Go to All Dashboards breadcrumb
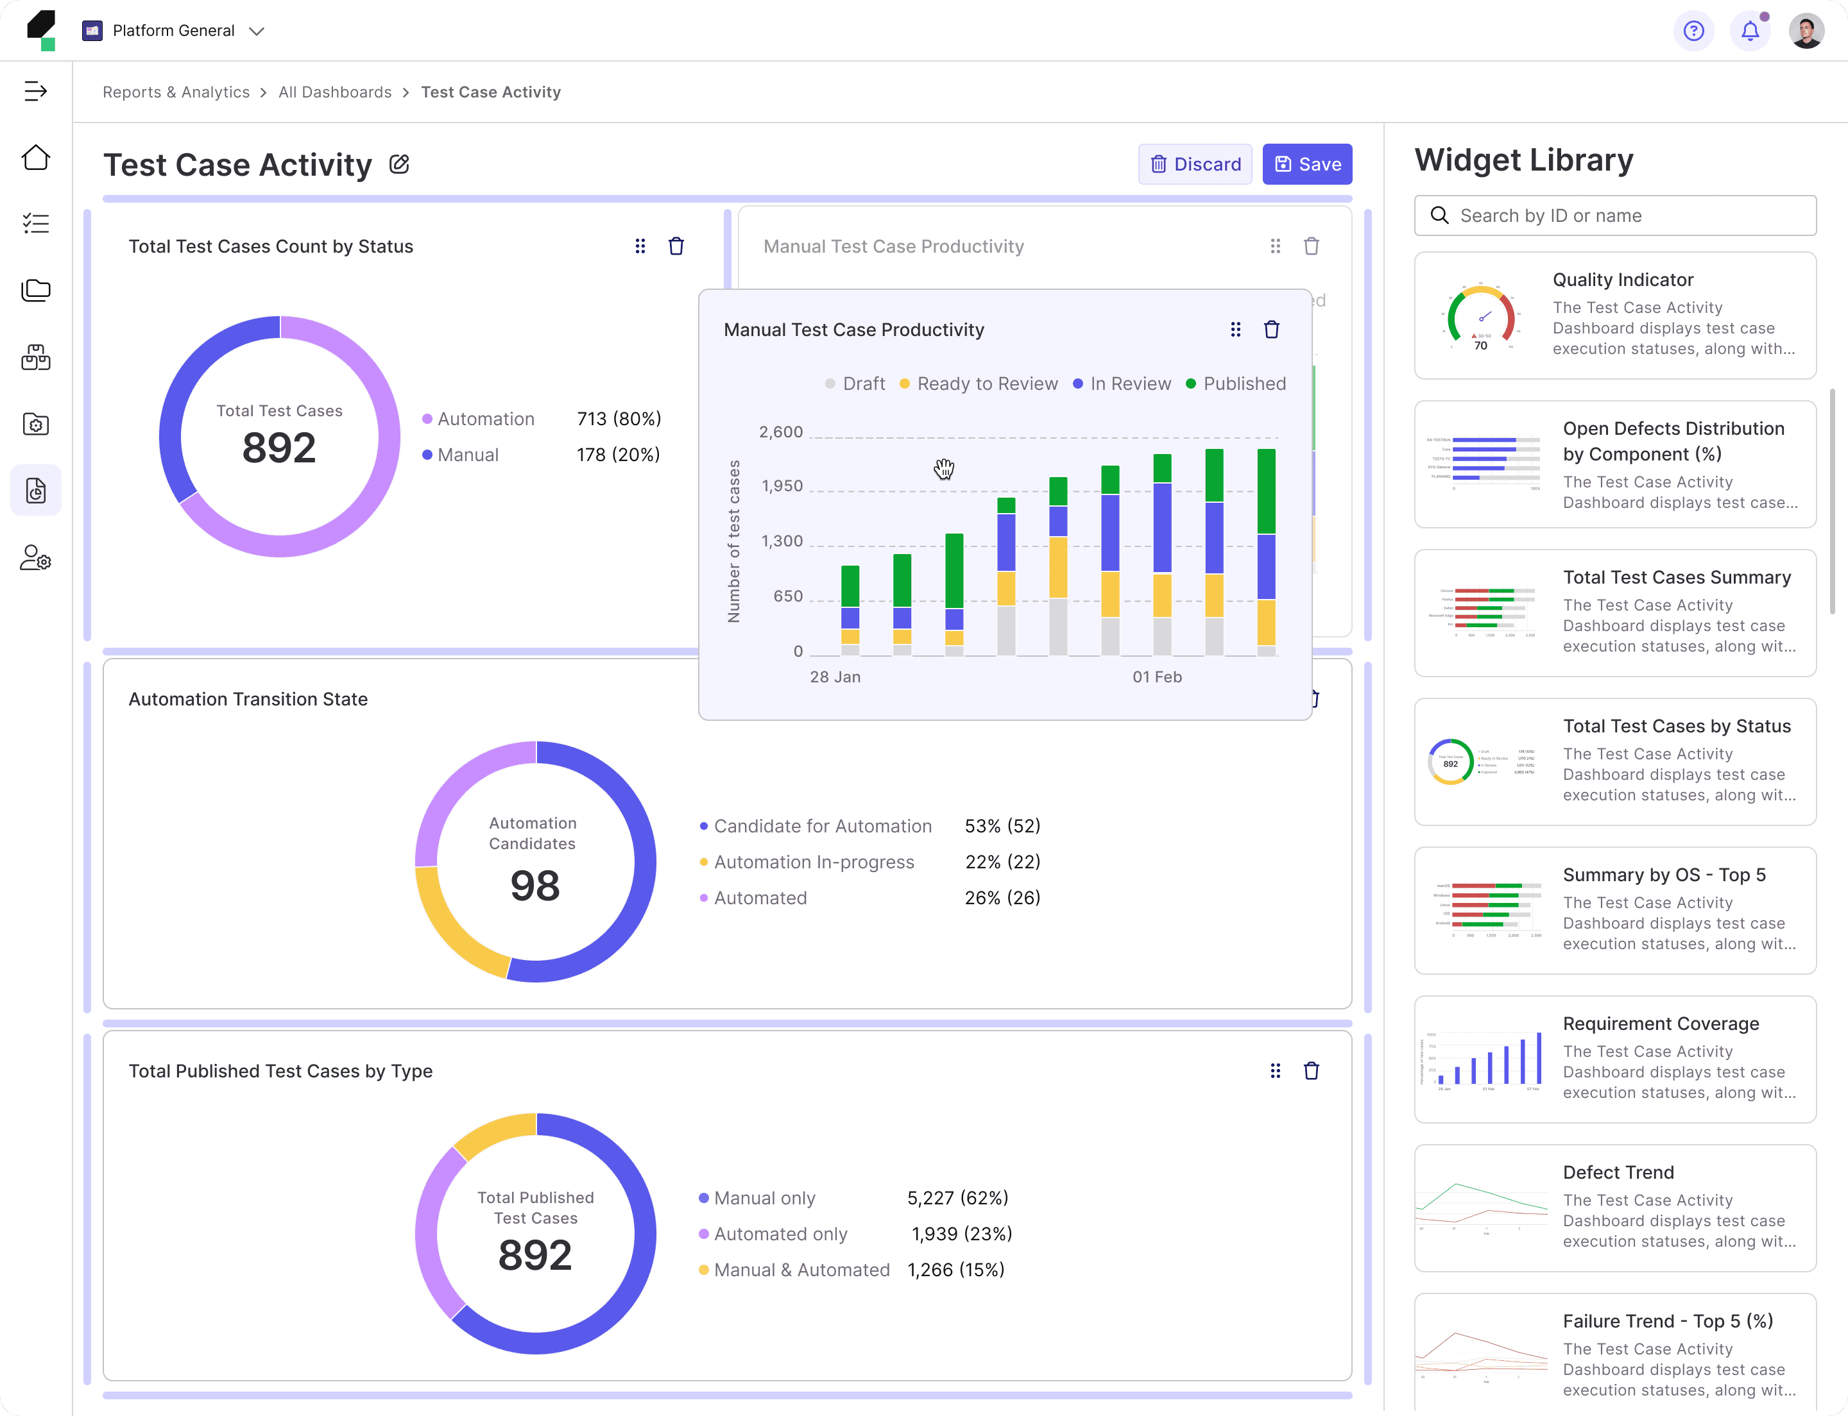 pyautogui.click(x=335, y=92)
